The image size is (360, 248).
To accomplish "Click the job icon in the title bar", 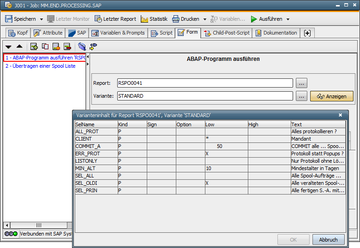I will tap(8, 5).
